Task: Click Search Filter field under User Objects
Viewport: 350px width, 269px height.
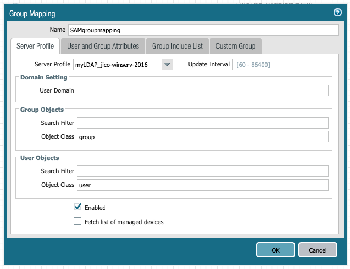Action: pos(202,171)
